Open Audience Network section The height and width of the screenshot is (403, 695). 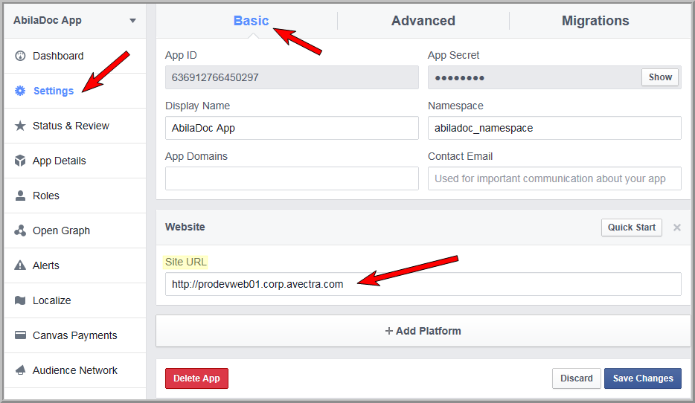pos(75,370)
